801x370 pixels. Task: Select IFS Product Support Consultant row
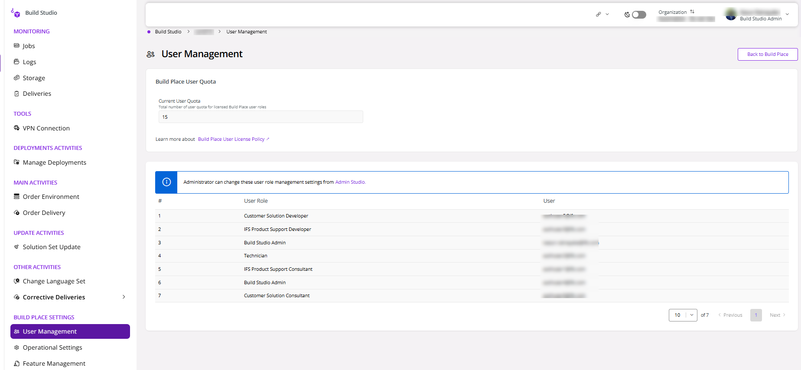click(x=472, y=269)
